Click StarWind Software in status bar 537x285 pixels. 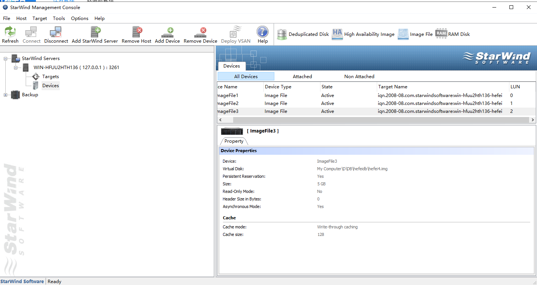[22, 281]
